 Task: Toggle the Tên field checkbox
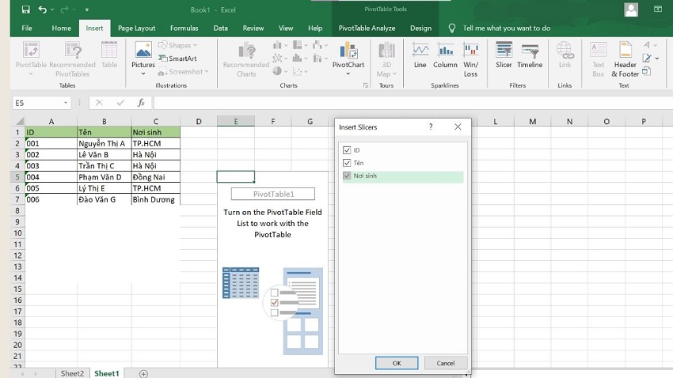click(x=346, y=163)
